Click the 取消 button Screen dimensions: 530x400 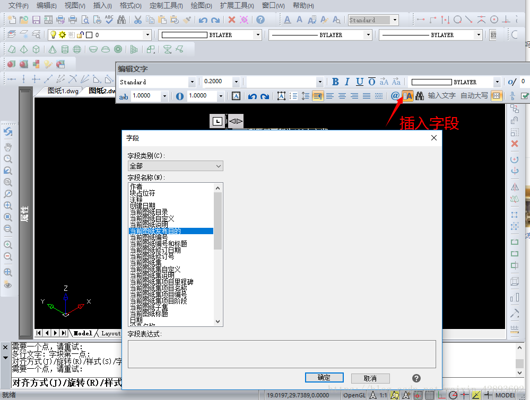[x=370, y=378]
